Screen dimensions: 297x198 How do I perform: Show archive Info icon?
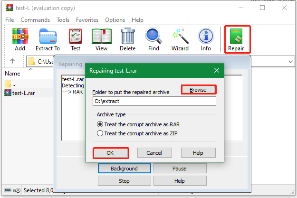coord(206,39)
